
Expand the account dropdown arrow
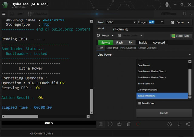[x=191, y=14]
